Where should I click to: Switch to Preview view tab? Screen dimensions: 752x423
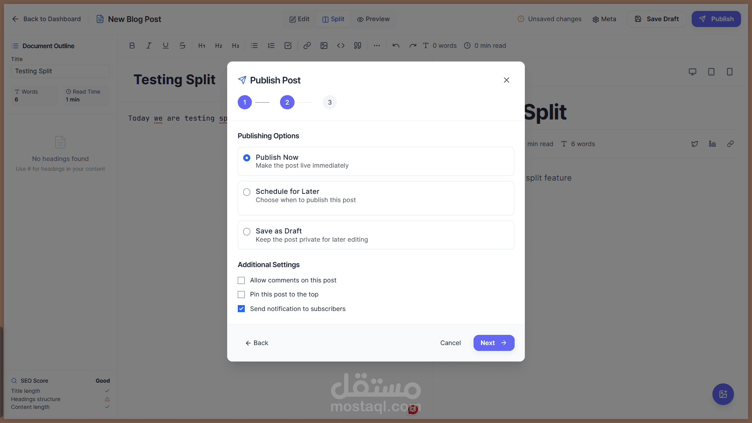click(373, 19)
